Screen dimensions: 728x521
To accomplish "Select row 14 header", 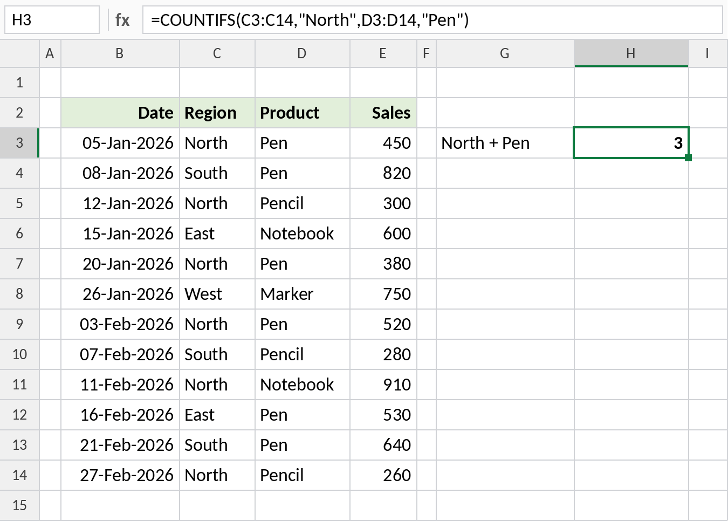I will pos(19,475).
